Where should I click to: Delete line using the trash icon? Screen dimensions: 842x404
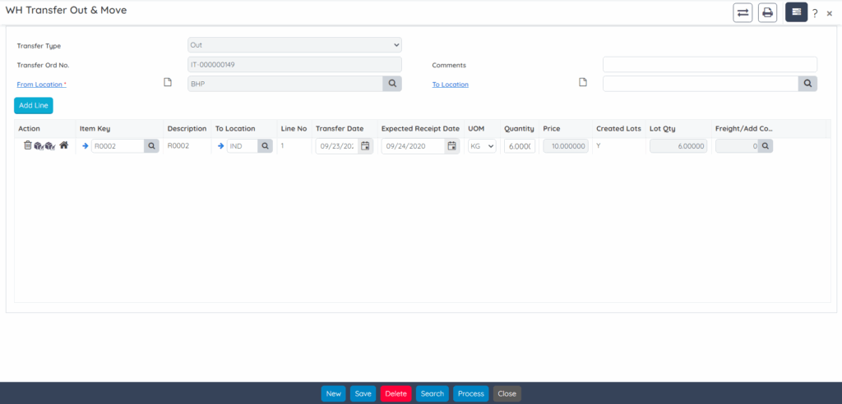[x=27, y=145]
